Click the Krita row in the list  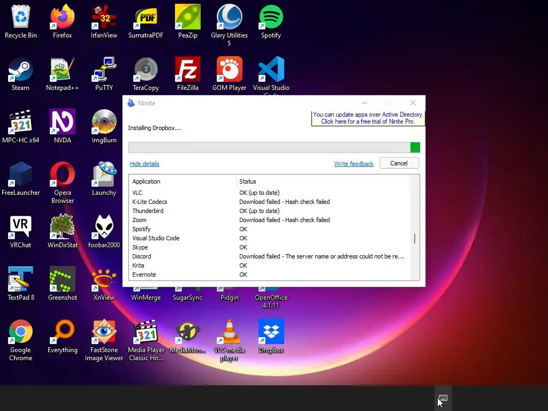[269, 265]
